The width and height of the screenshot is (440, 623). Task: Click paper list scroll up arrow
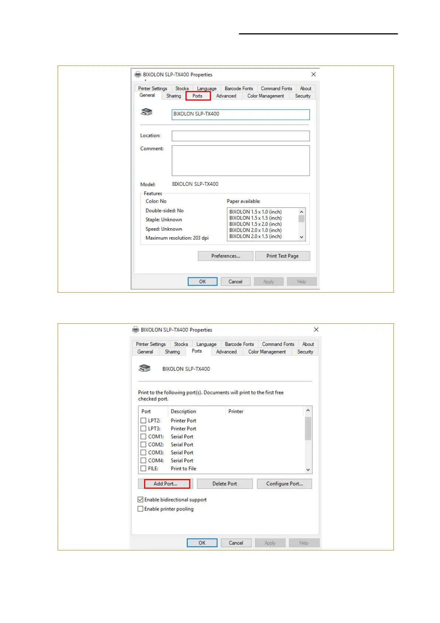click(301, 212)
